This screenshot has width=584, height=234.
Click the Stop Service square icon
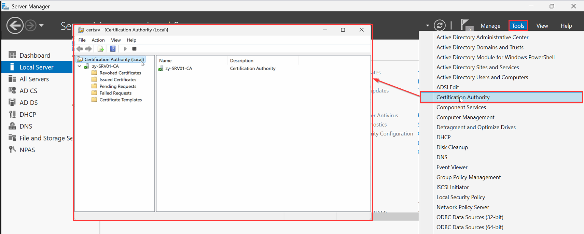point(134,49)
